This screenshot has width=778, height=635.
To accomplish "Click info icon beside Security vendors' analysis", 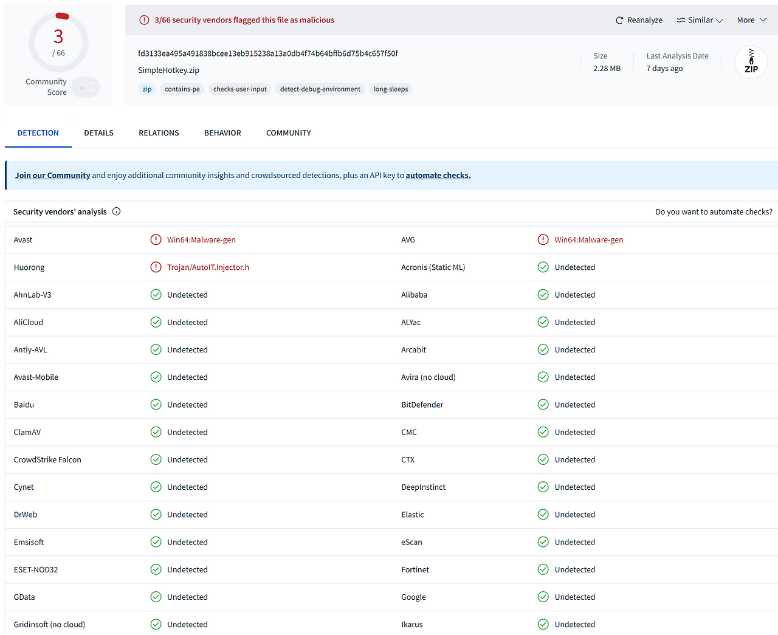I will click(x=117, y=211).
